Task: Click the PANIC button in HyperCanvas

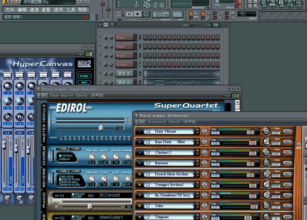Action: click(84, 76)
